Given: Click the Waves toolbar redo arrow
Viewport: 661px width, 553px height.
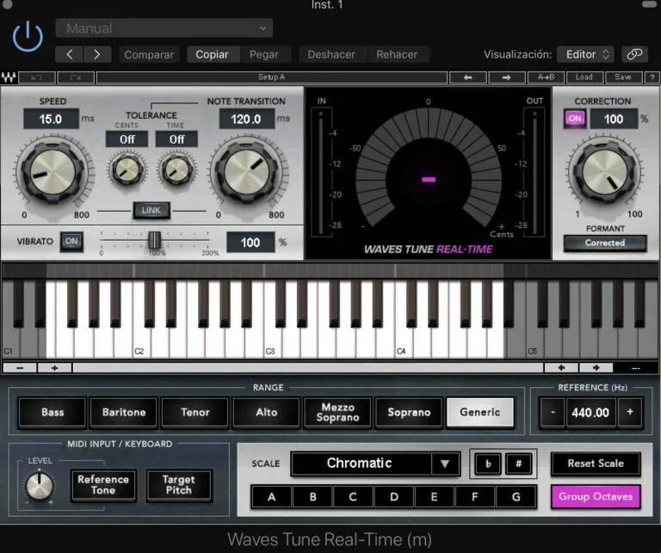Looking at the screenshot, I should click(x=76, y=77).
